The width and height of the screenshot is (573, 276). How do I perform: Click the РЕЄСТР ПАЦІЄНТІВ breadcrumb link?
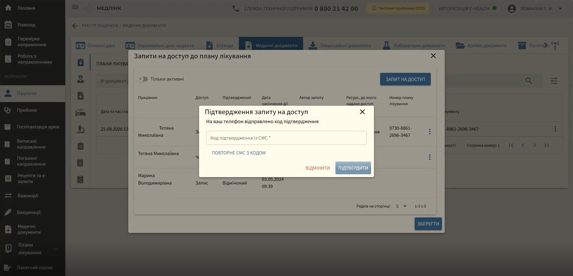100,26
